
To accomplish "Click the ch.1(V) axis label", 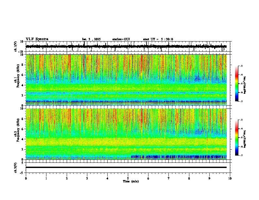I will 16,46.
